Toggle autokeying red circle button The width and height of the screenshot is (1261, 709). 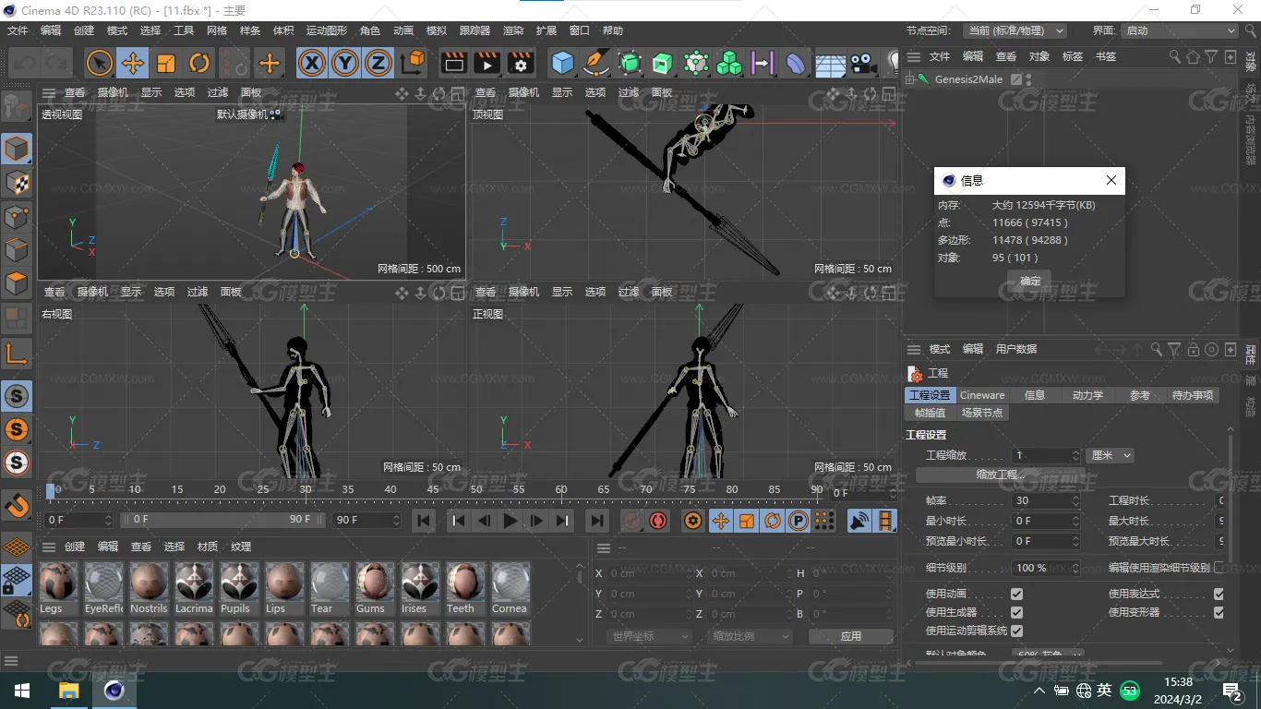point(658,521)
